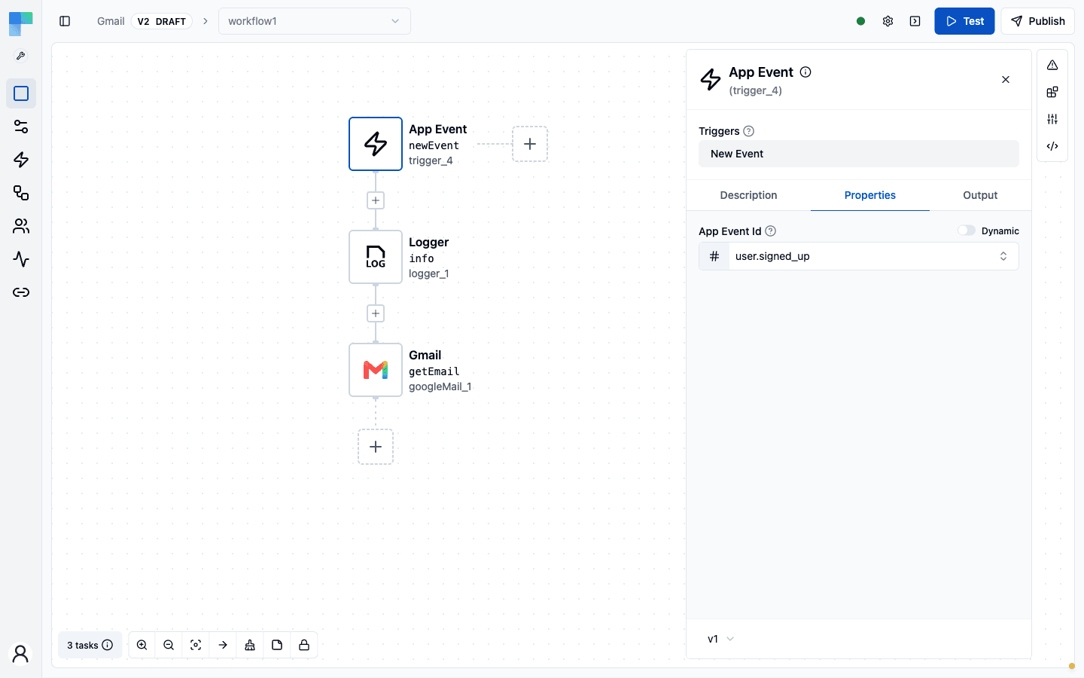Click the zoom out magnifier icon
The height and width of the screenshot is (678, 1084).
coord(169,645)
